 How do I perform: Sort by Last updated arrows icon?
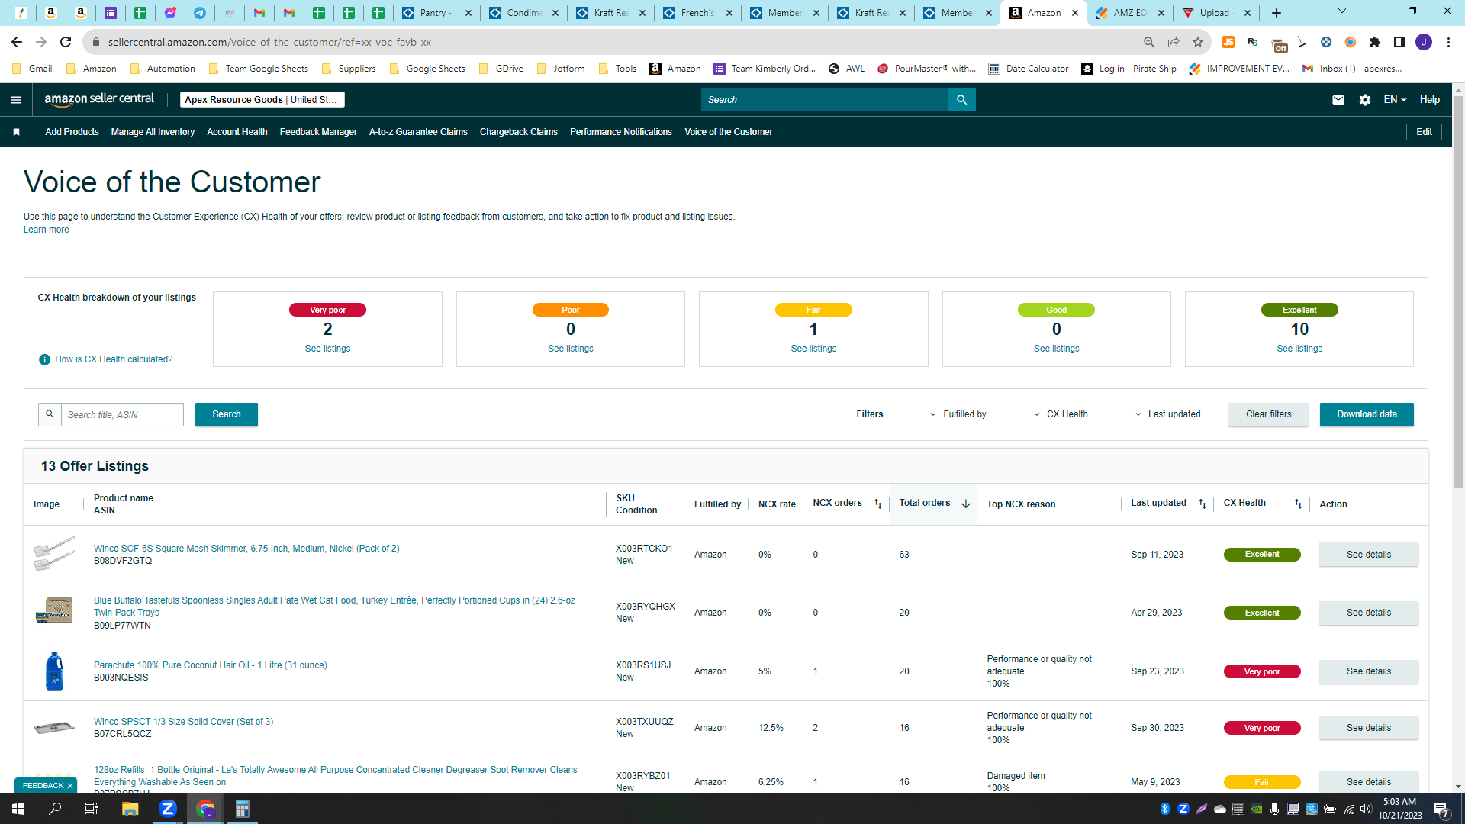pyautogui.click(x=1203, y=504)
